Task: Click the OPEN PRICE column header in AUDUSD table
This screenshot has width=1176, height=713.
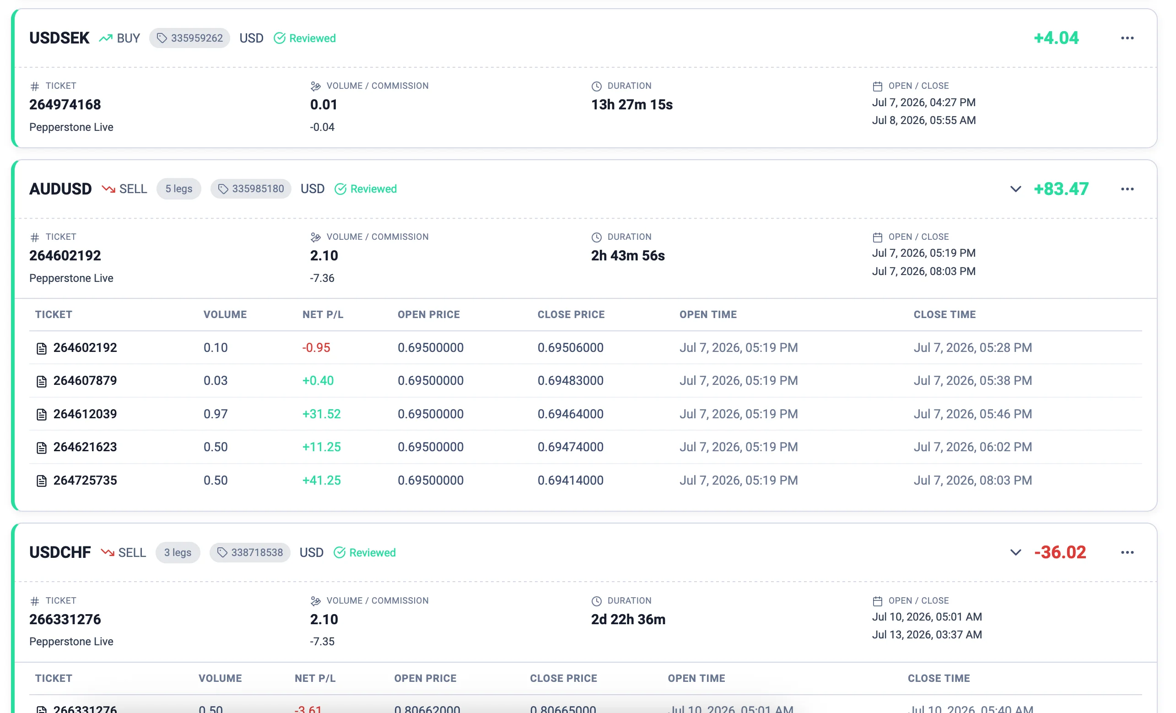Action: tap(429, 314)
